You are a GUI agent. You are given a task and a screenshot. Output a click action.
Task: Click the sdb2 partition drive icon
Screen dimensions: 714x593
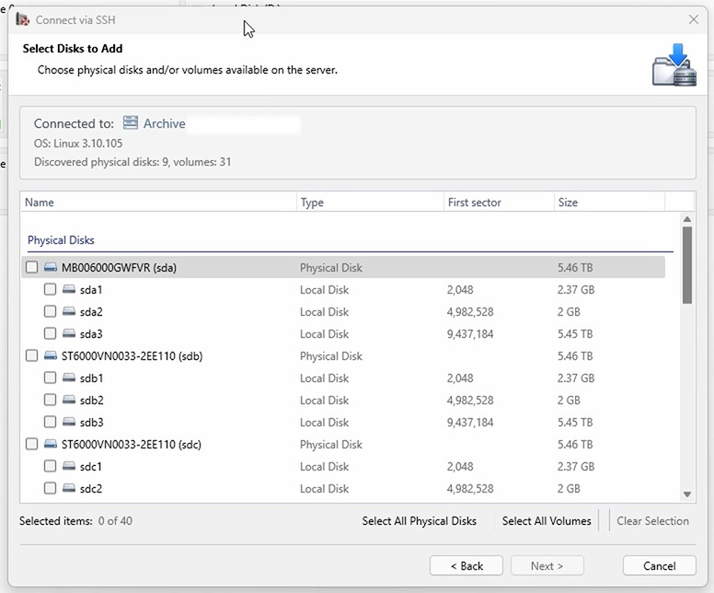[x=69, y=400]
